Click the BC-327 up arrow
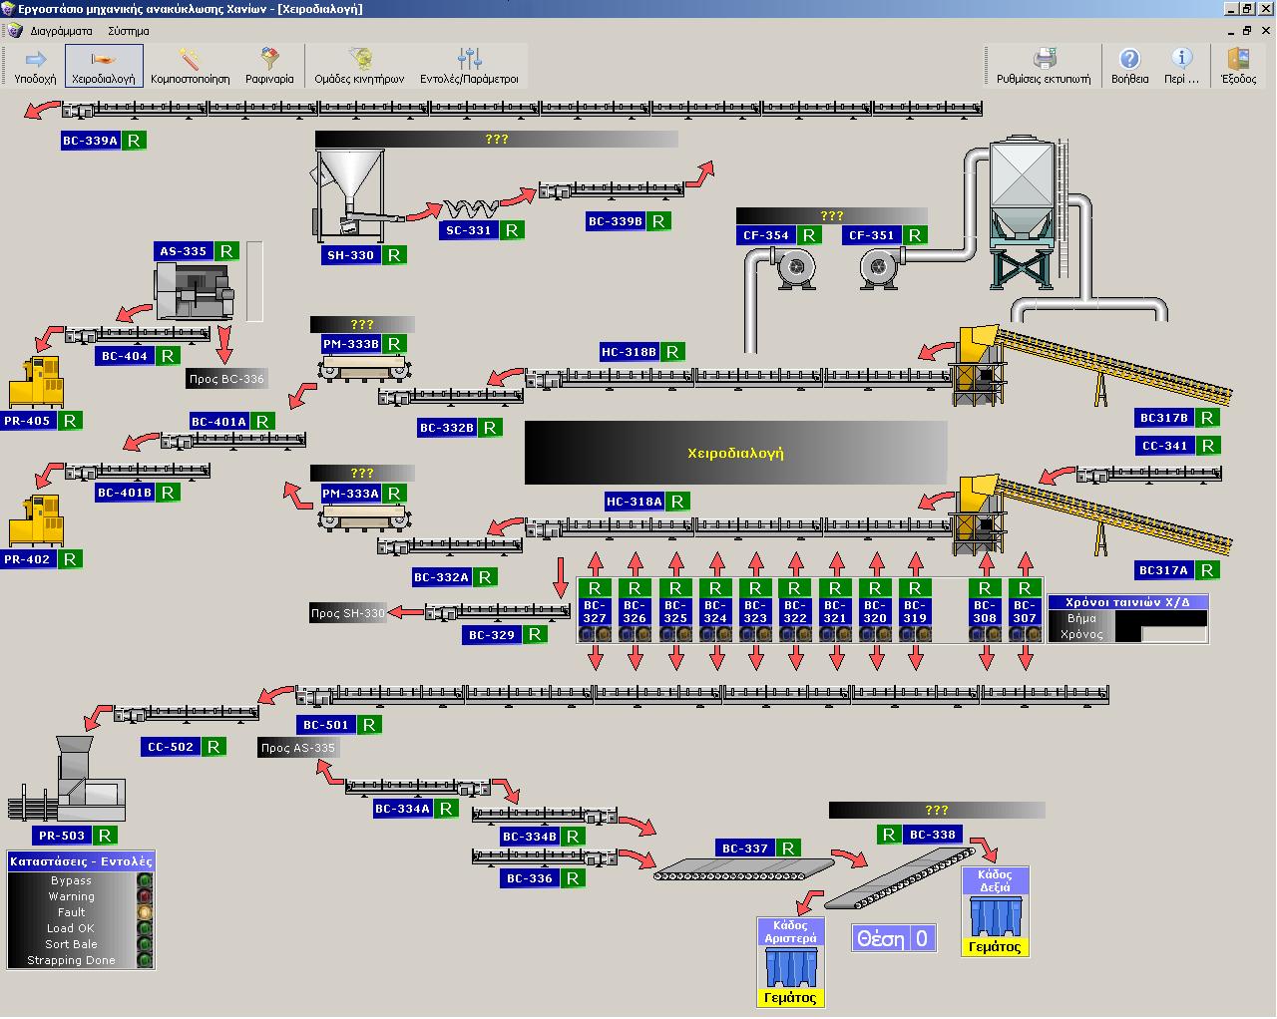This screenshot has width=1277, height=1019. (x=596, y=561)
